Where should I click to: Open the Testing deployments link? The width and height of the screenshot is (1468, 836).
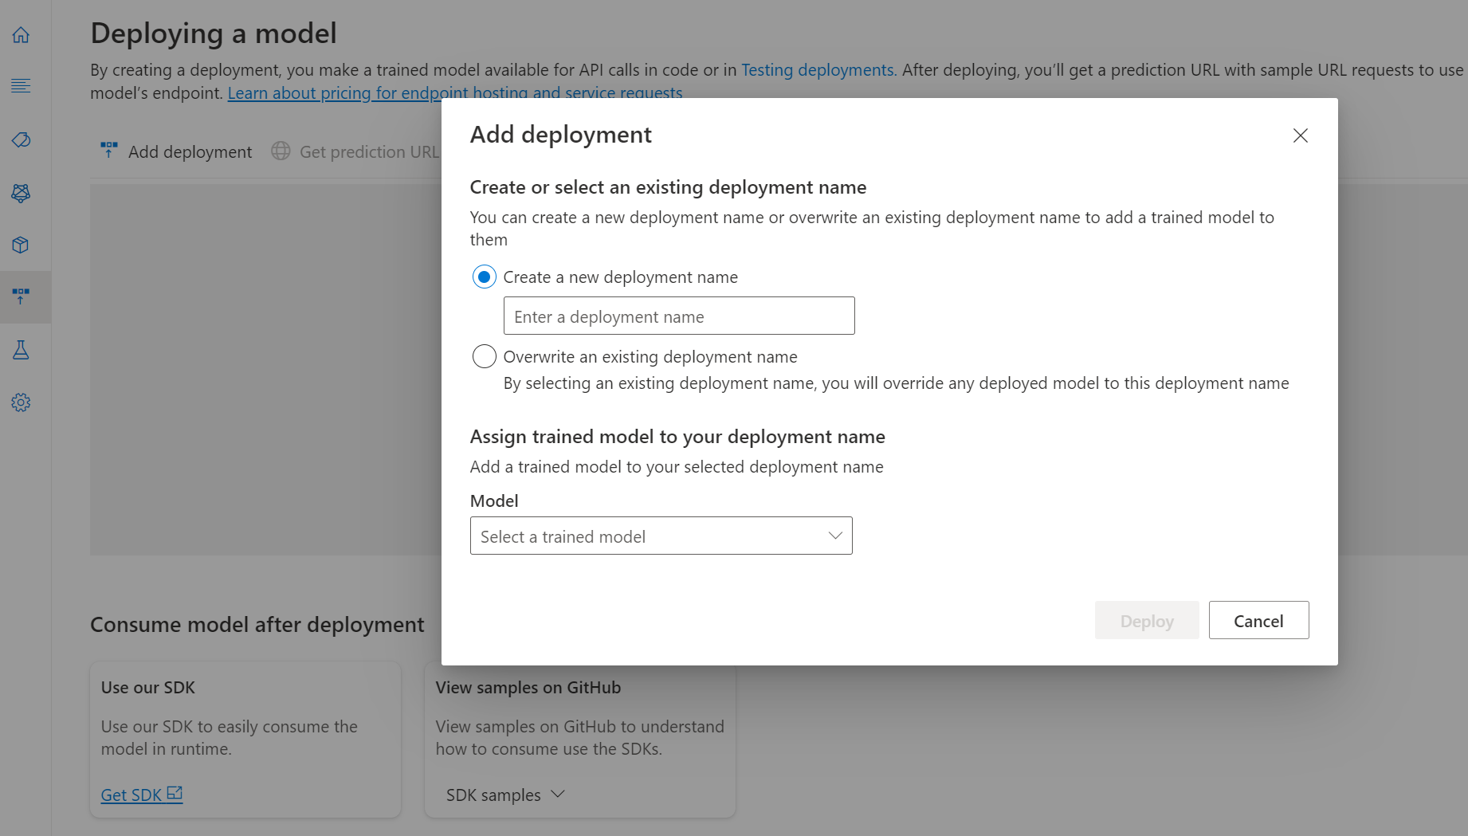(819, 70)
